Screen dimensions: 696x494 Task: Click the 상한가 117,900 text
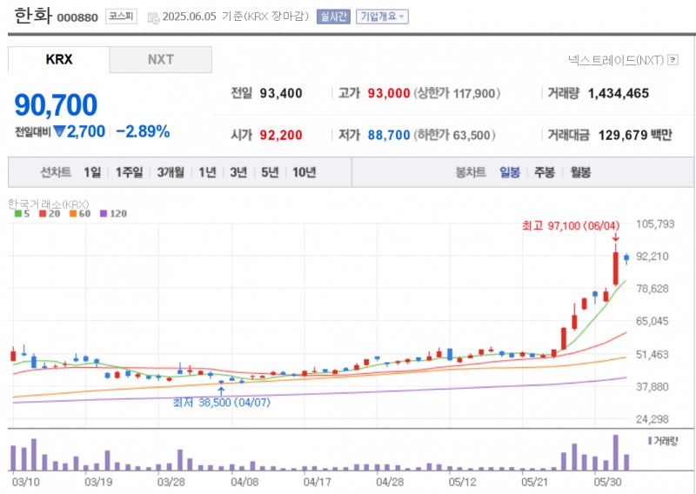458,93
